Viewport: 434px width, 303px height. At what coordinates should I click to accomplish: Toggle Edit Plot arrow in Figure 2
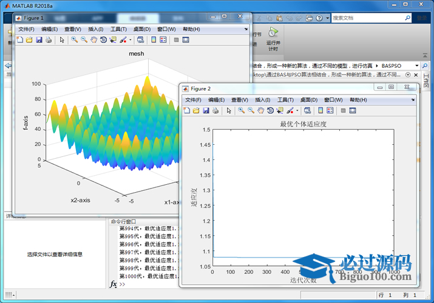click(228, 111)
